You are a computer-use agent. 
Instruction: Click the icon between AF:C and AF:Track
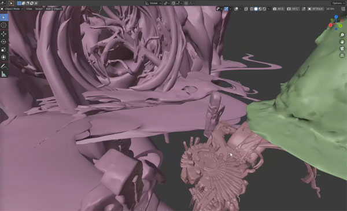click(x=304, y=9)
